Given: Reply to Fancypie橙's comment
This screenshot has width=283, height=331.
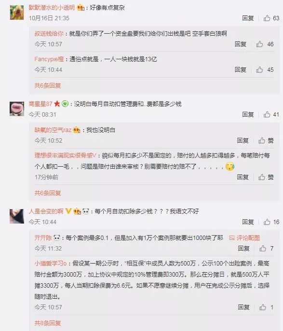Looking at the screenshot, I should [241, 70].
